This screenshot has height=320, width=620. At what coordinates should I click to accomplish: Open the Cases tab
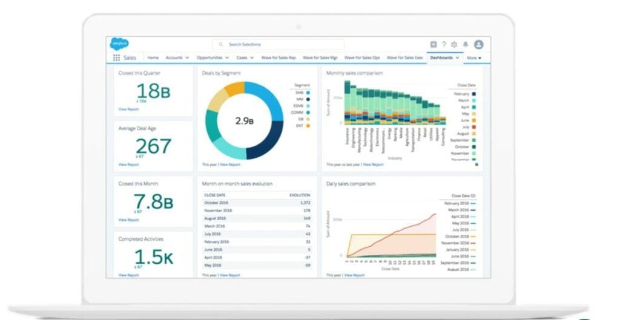(x=242, y=57)
